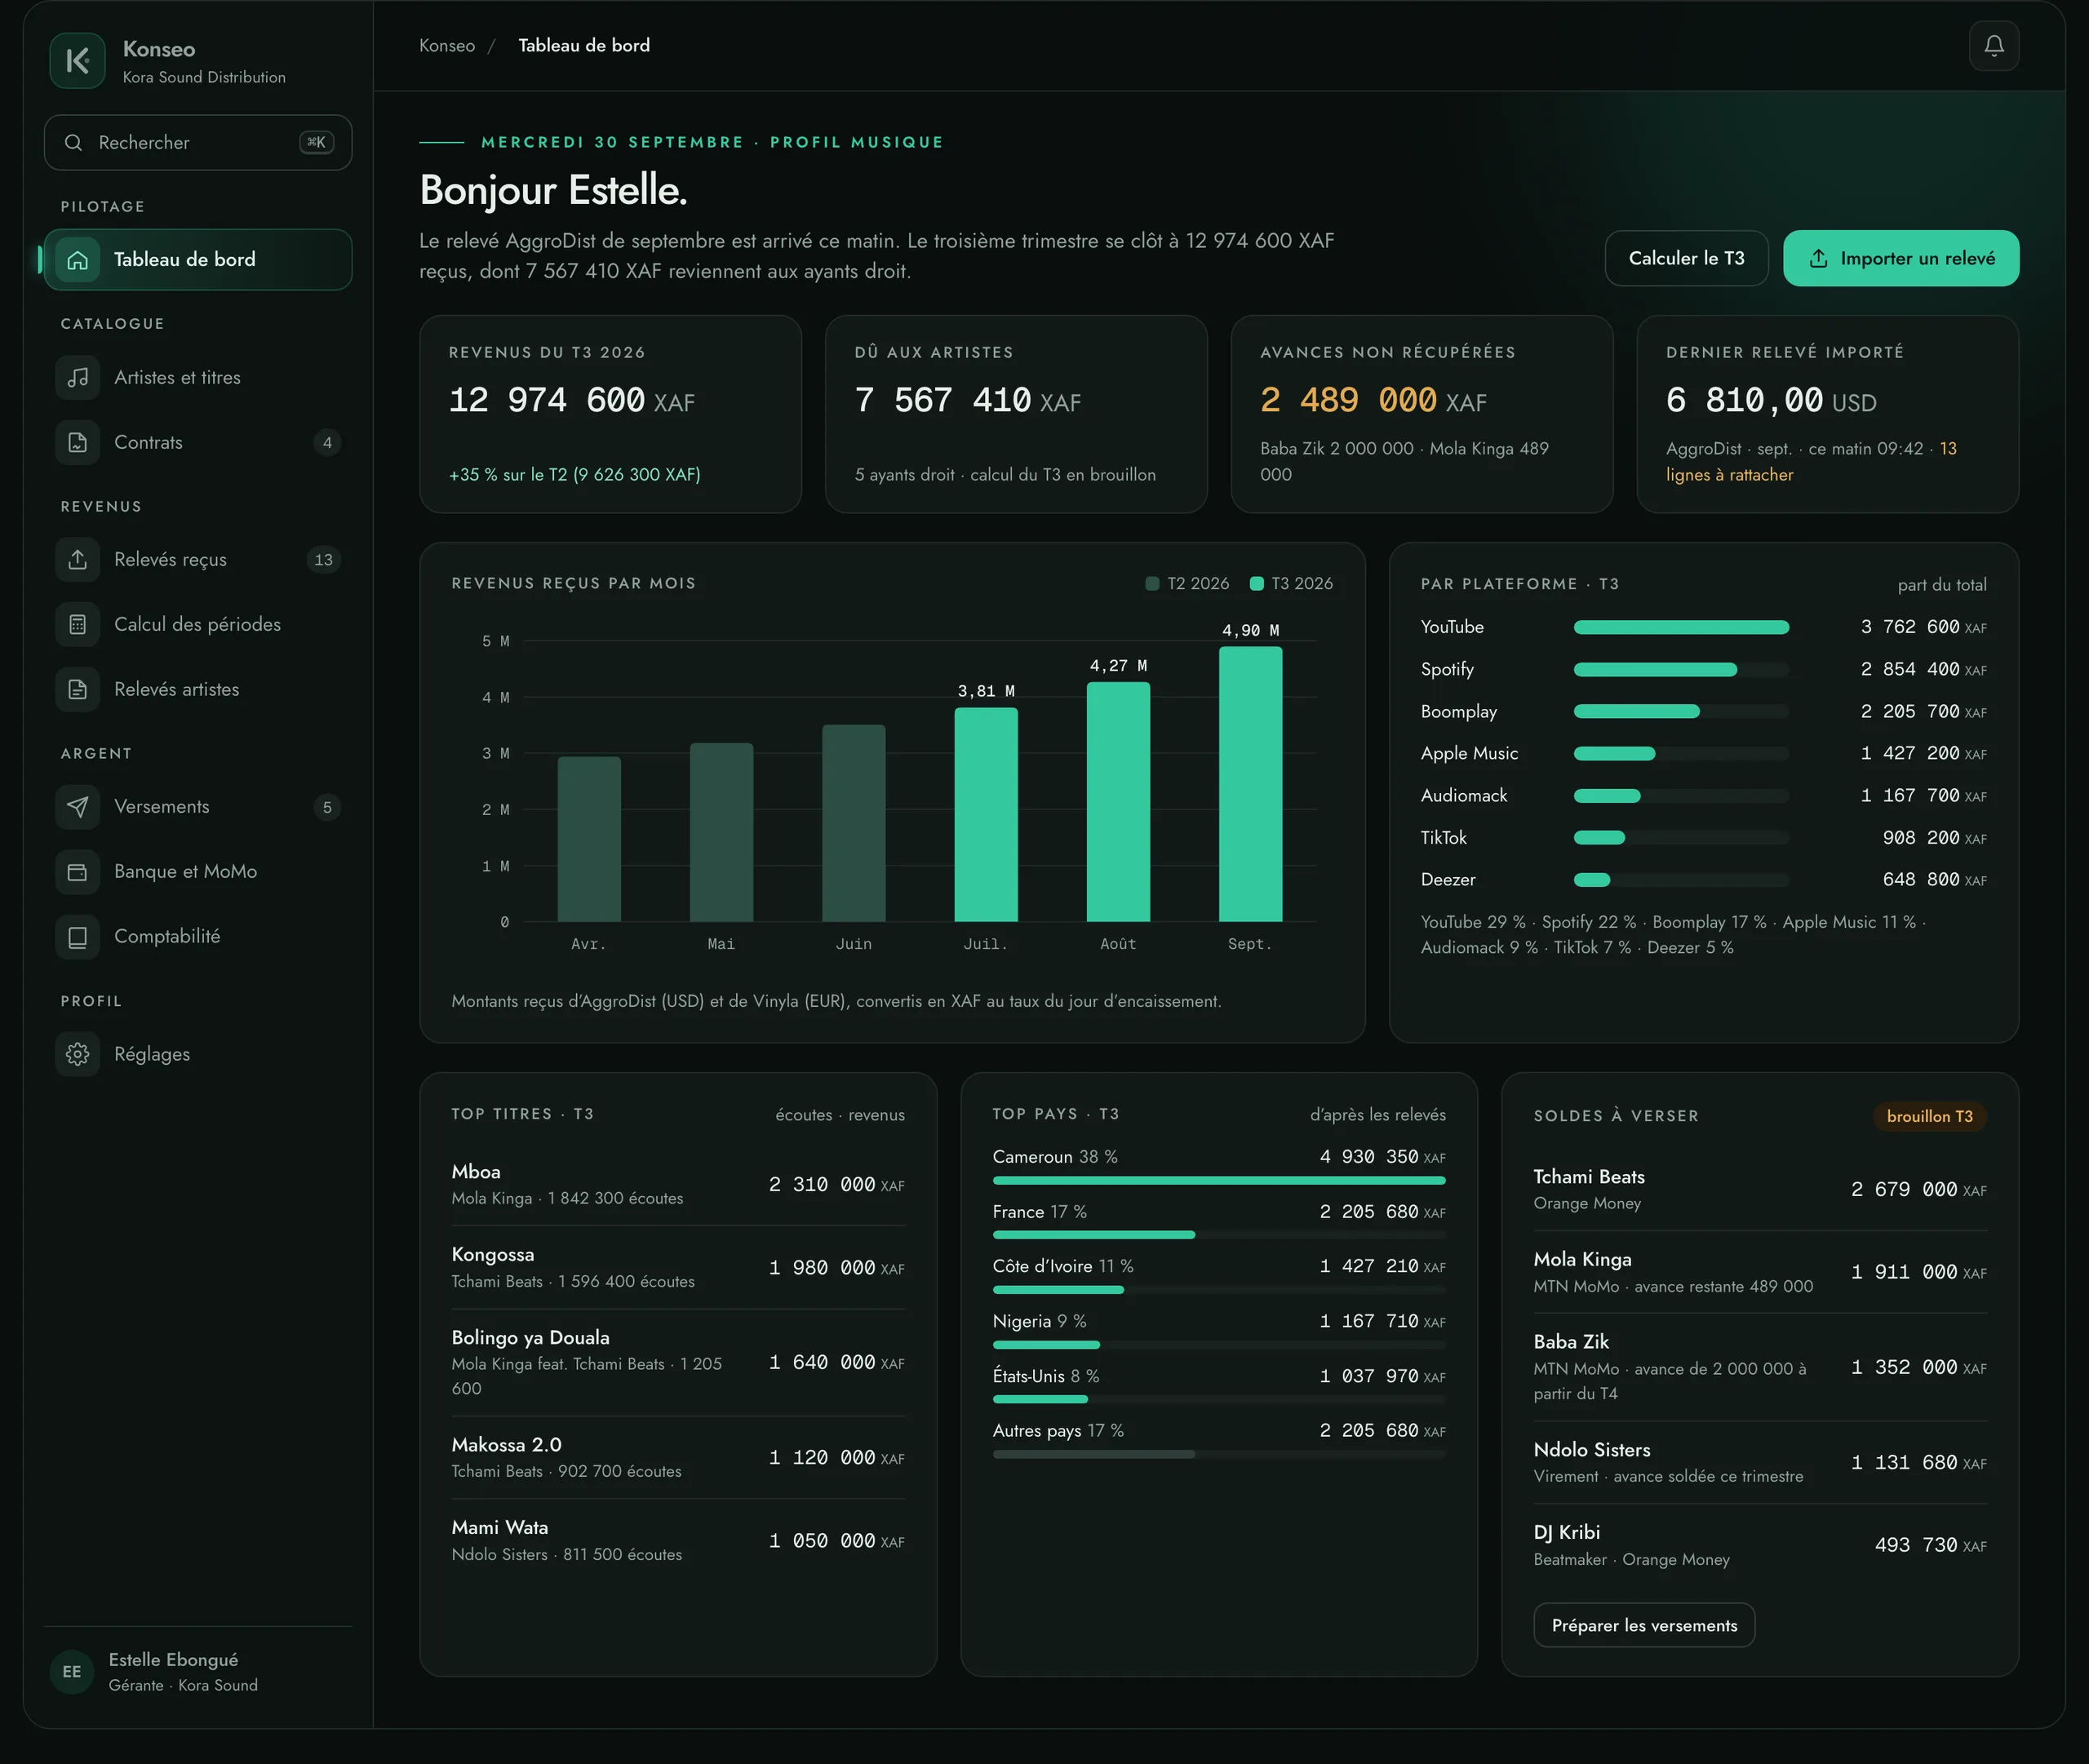Select the Tchami Beats balance row
The height and width of the screenshot is (1764, 2089).
coord(1759,1190)
